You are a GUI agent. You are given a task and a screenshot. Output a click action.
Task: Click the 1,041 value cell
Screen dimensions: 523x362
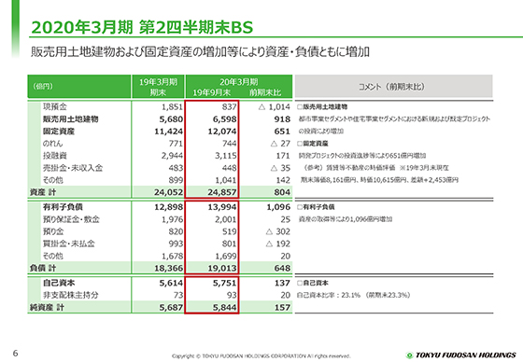(x=226, y=180)
